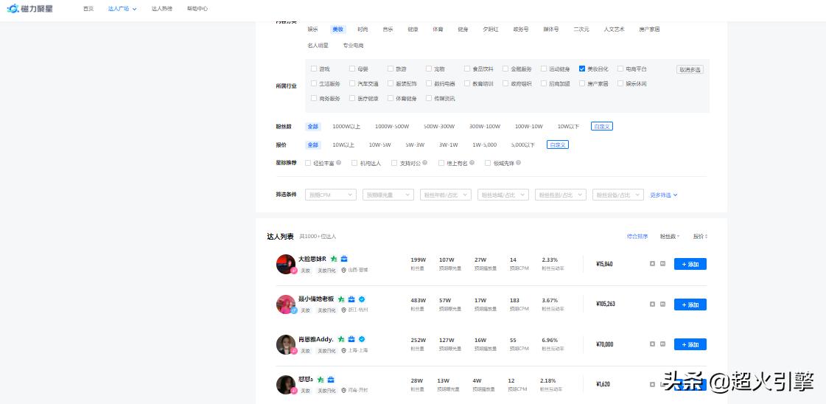This screenshot has height=404, width=826.
Task: Select 1000W以上 fan count filter
Action: 346,126
